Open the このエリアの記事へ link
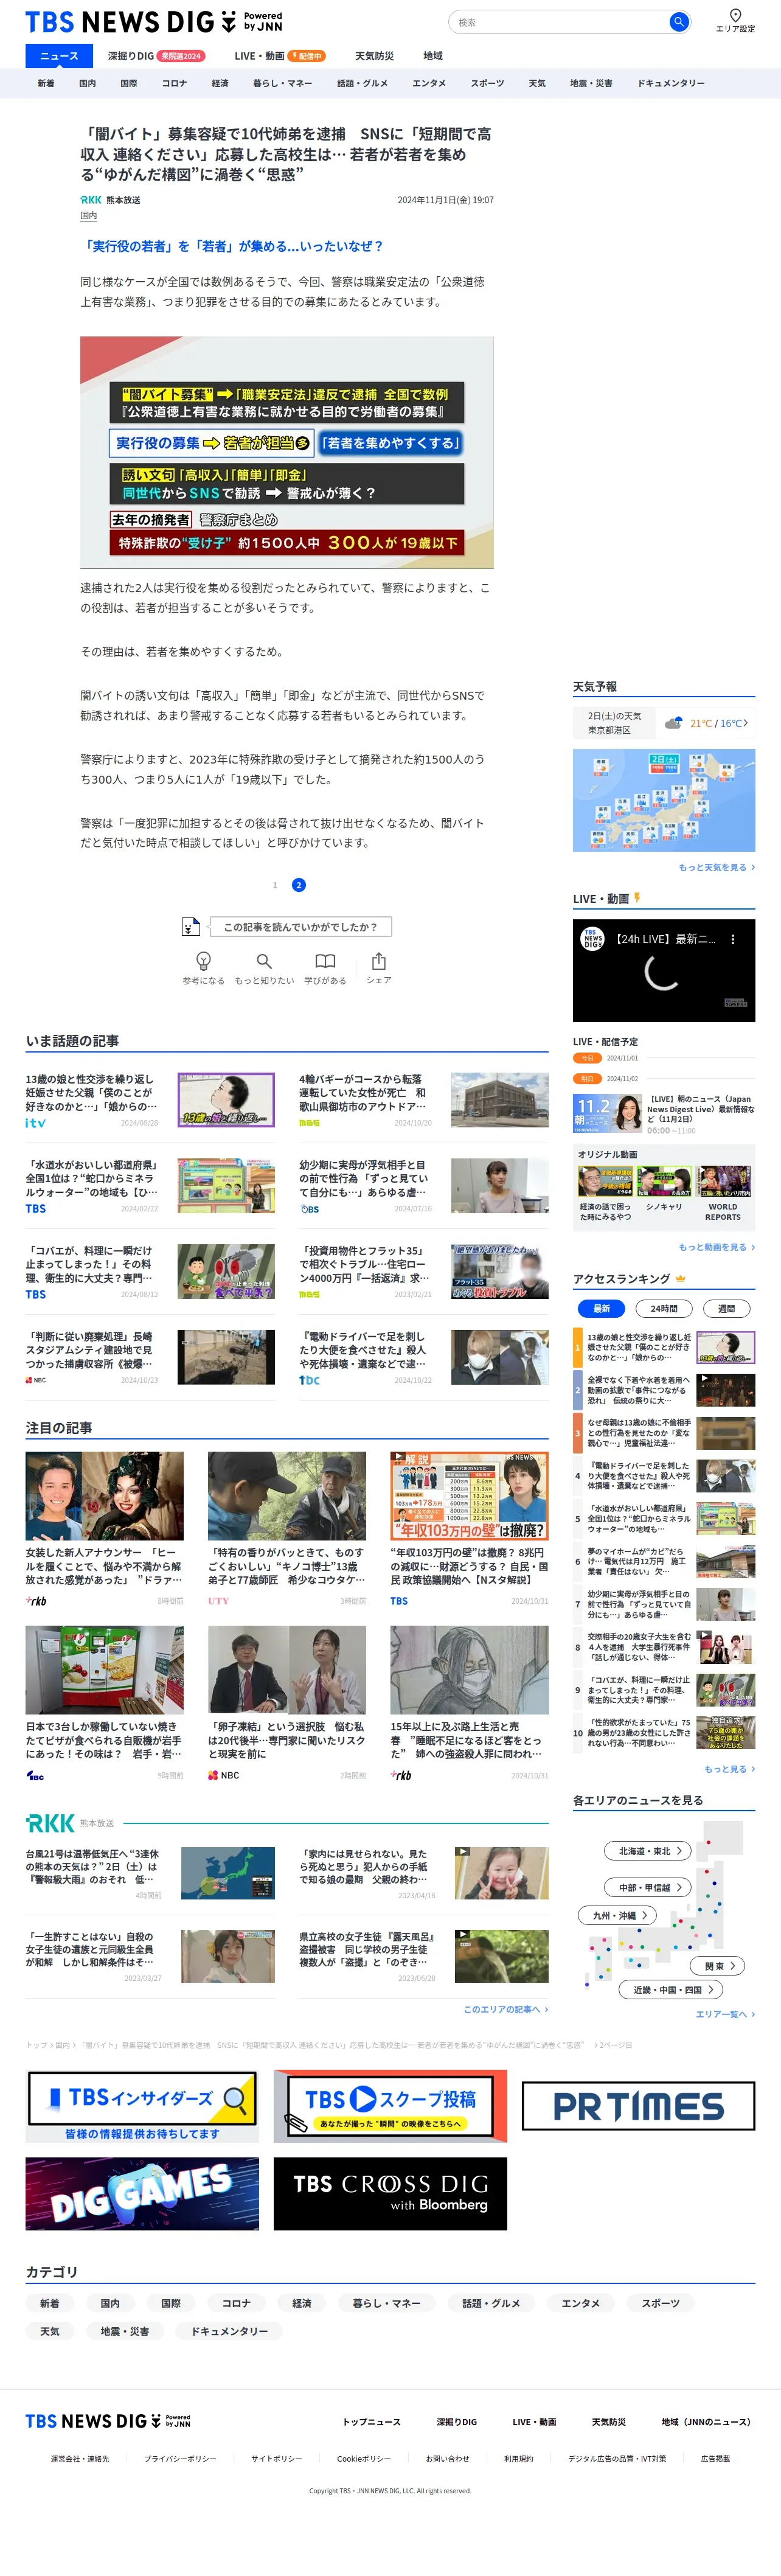This screenshot has width=781, height=2576. coord(505,2009)
